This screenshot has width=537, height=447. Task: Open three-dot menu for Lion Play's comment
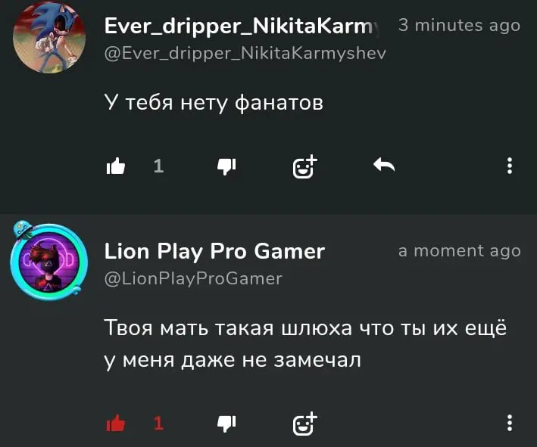pos(510,423)
